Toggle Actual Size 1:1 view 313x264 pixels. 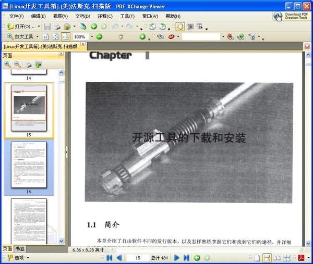coord(46,37)
